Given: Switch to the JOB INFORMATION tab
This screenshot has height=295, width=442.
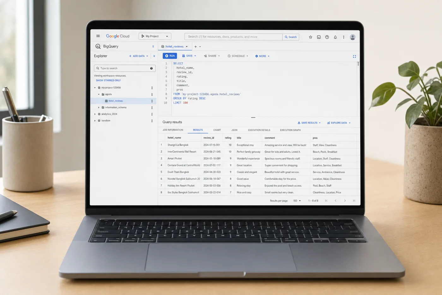Looking at the screenshot, I should [x=173, y=130].
